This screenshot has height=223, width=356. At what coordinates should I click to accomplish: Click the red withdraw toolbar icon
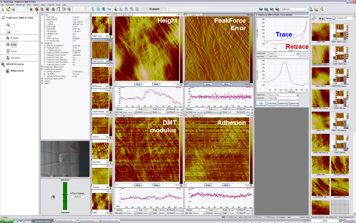(36, 9)
